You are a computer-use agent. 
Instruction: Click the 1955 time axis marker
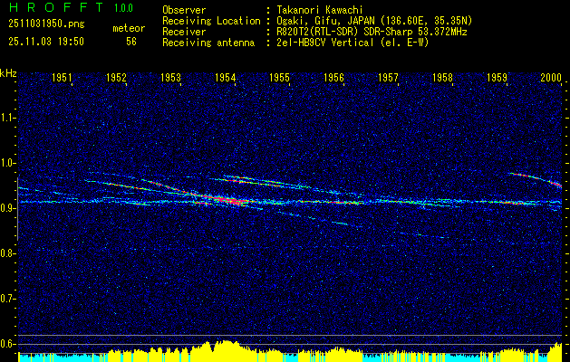pyautogui.click(x=279, y=77)
